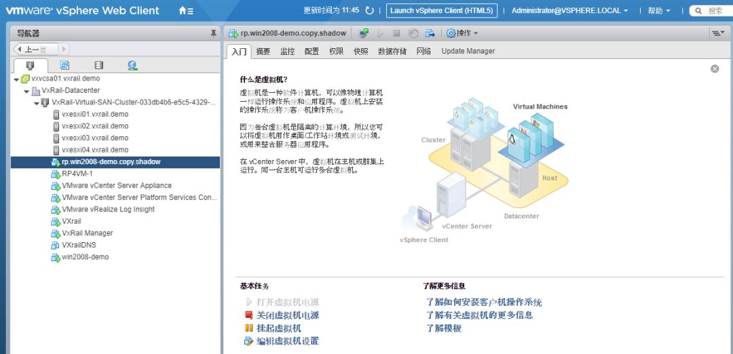Switch to VMs and Templates navigator view
The width and height of the screenshot is (733, 354).
64,65
